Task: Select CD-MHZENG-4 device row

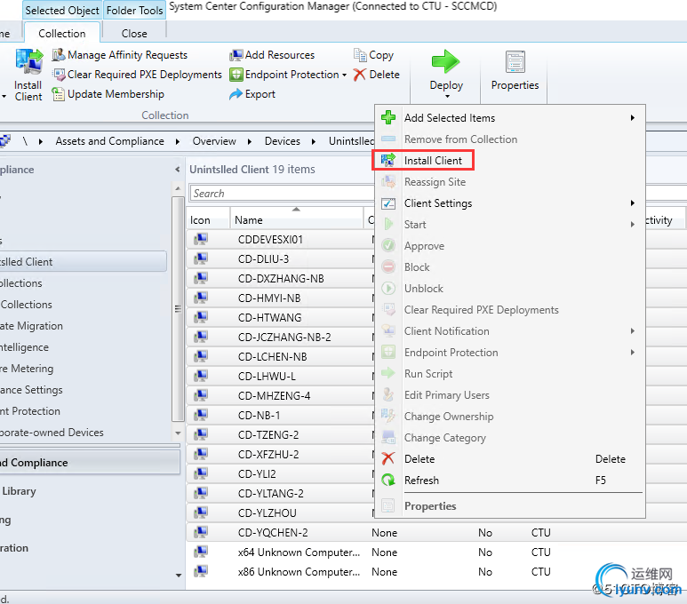Action: tap(281, 395)
